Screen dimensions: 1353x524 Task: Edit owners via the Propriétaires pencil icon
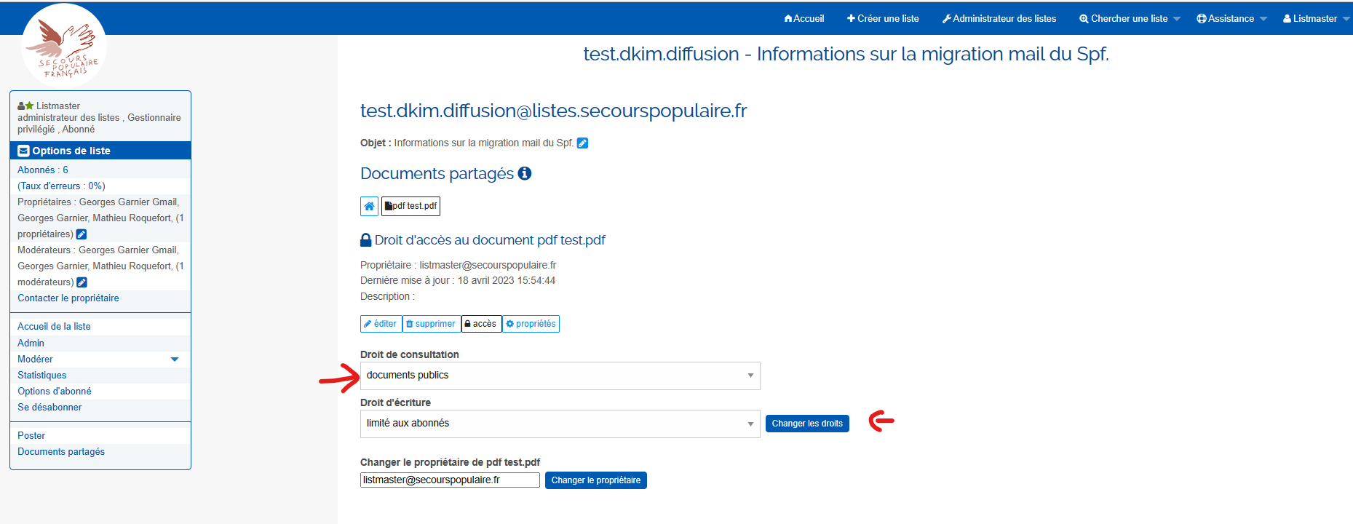click(82, 234)
